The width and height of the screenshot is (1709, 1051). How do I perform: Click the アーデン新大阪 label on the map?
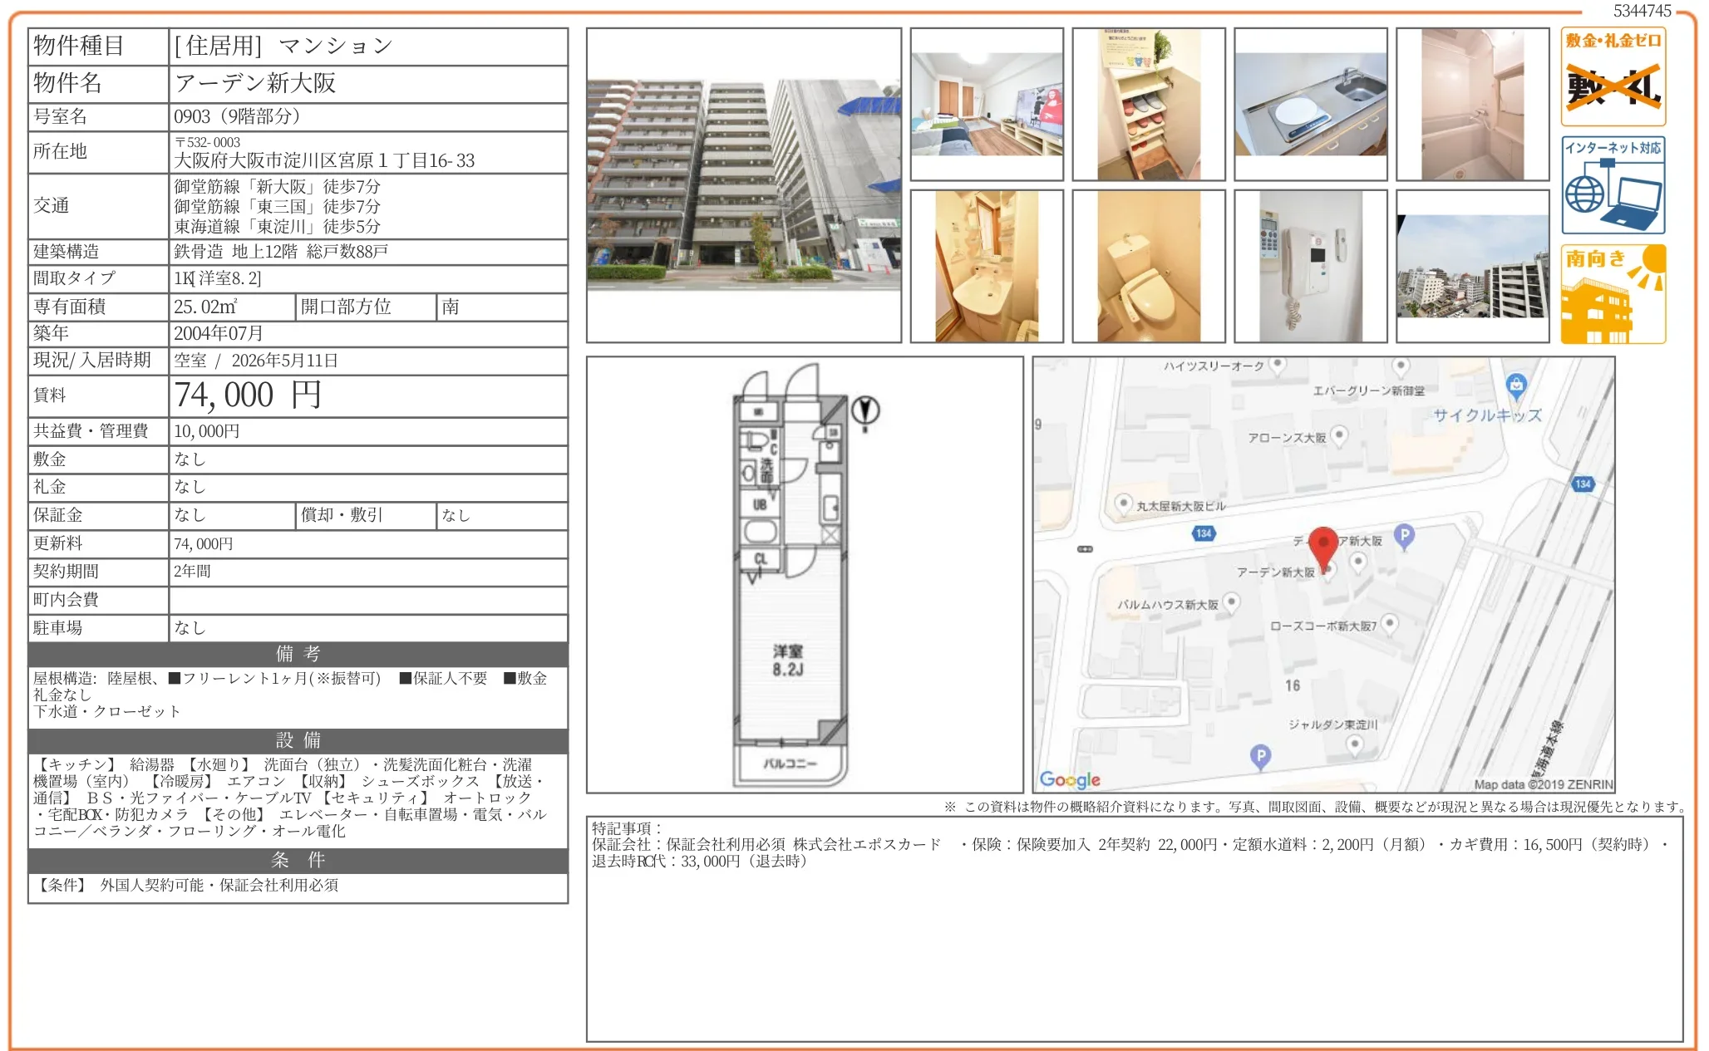pos(1275,572)
